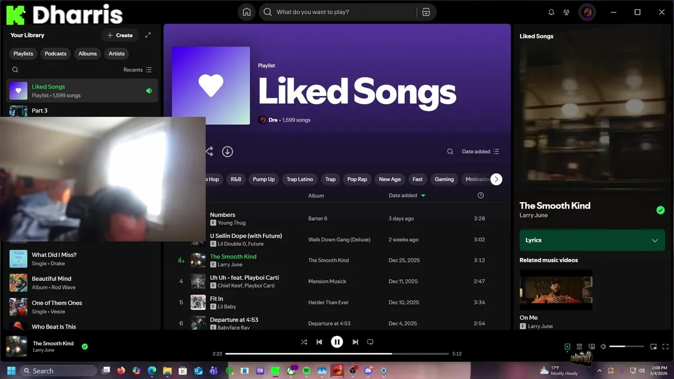Image resolution: width=674 pixels, height=379 pixels.
Task: Open the Date added sort dropdown
Action: tap(480, 152)
